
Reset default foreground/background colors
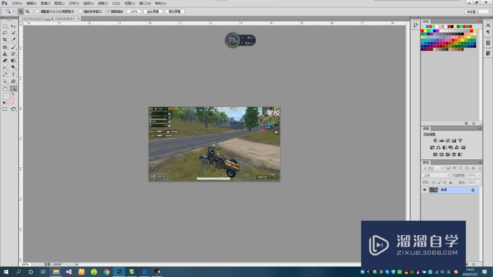(x=4, y=103)
